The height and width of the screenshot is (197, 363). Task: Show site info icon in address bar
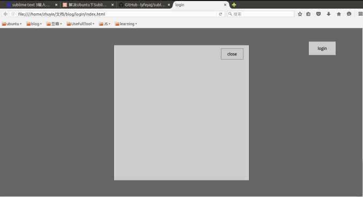13,14
